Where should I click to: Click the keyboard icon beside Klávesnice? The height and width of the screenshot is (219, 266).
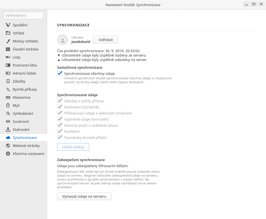click(8, 97)
